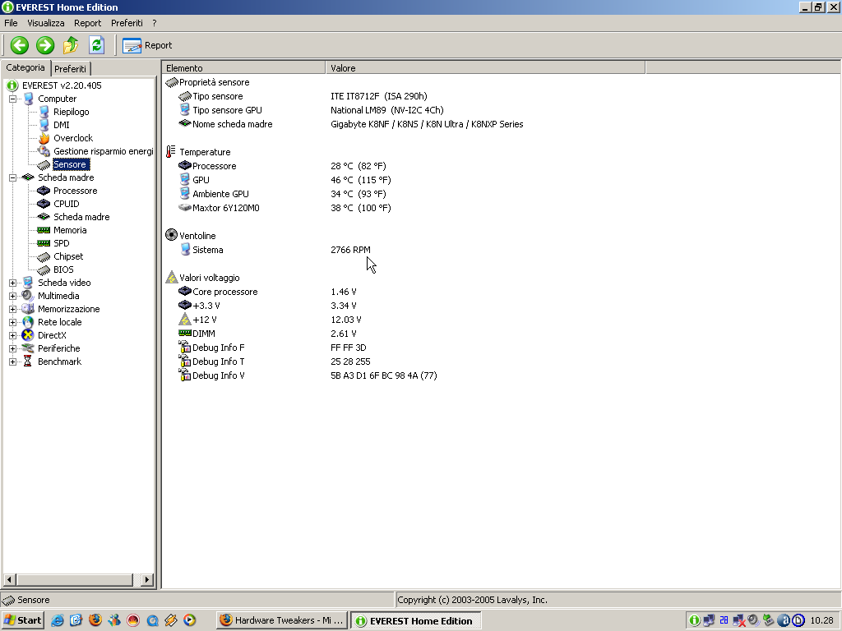Collapse the Computer tree node

[x=12, y=99]
